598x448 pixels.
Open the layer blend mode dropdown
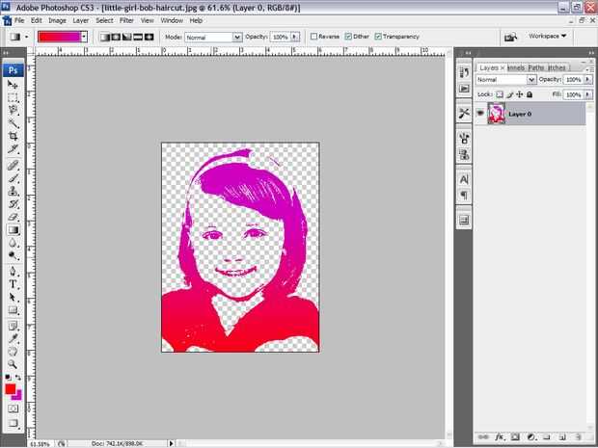click(501, 80)
